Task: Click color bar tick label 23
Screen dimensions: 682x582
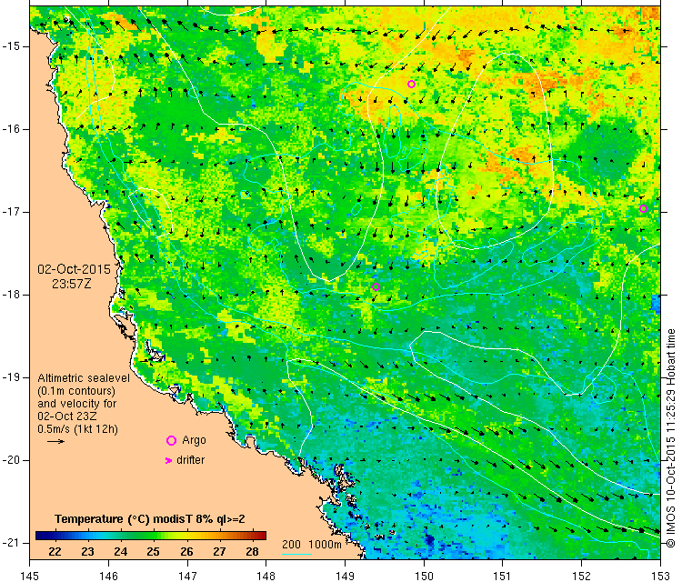Action: (87, 552)
